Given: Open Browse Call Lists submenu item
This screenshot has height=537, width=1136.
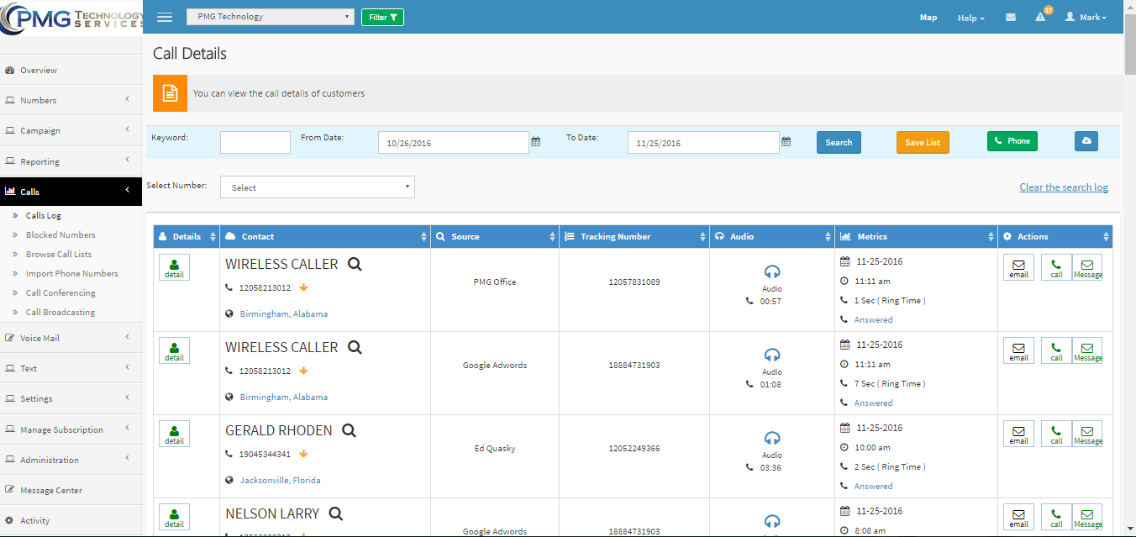Looking at the screenshot, I should click(x=59, y=255).
